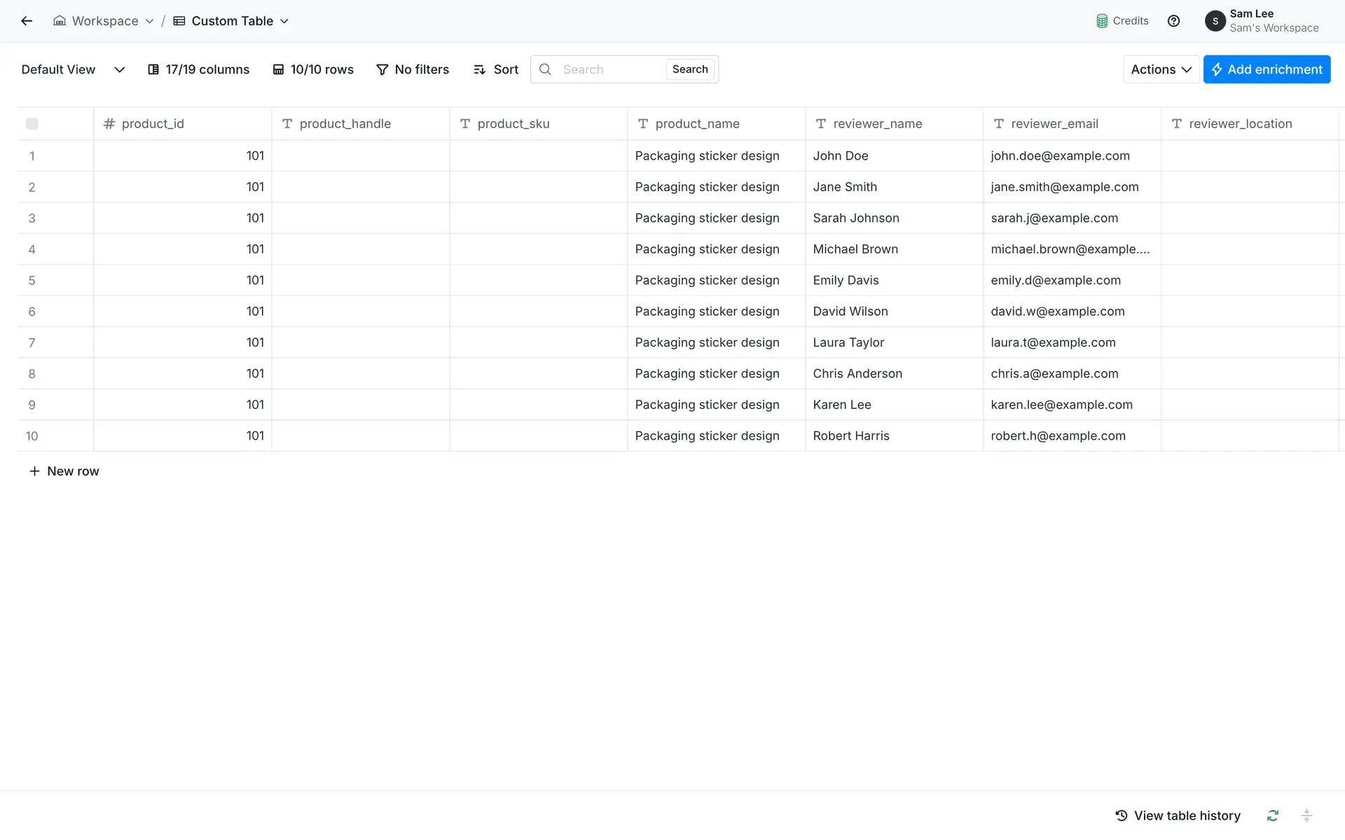This screenshot has height=840, width=1345.
Task: Click the Credits coin stack icon
Action: pyautogui.click(x=1102, y=21)
